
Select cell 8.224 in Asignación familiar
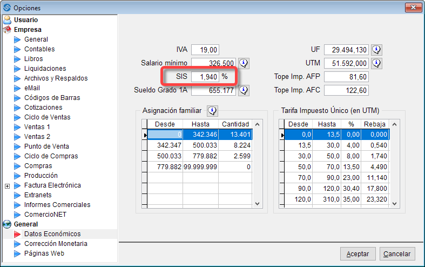tap(235, 145)
